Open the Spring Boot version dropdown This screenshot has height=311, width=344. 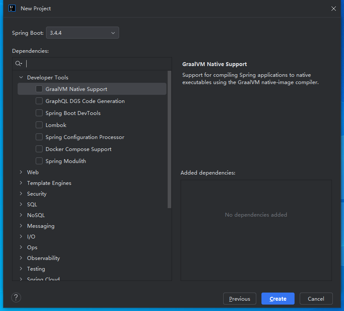click(83, 33)
